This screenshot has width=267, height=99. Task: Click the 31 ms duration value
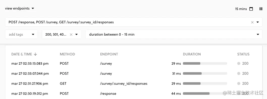(x=176, y=73)
